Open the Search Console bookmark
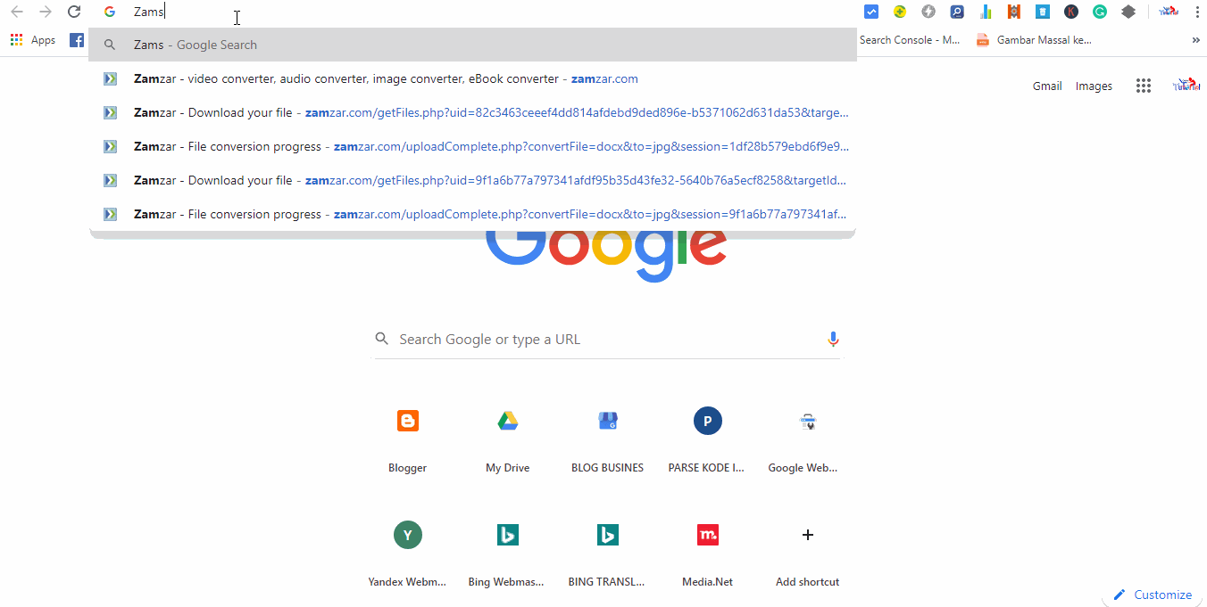 (910, 40)
